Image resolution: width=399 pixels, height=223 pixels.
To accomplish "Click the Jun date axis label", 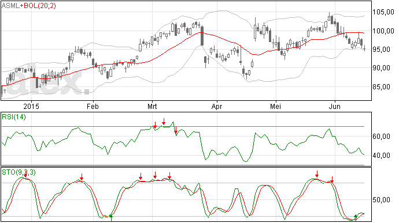I will (335, 106).
